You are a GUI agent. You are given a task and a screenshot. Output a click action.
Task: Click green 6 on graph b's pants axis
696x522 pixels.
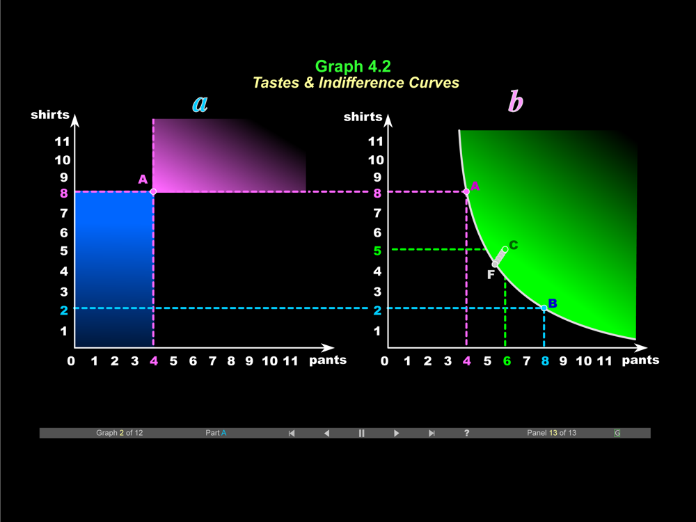pyautogui.click(x=507, y=361)
